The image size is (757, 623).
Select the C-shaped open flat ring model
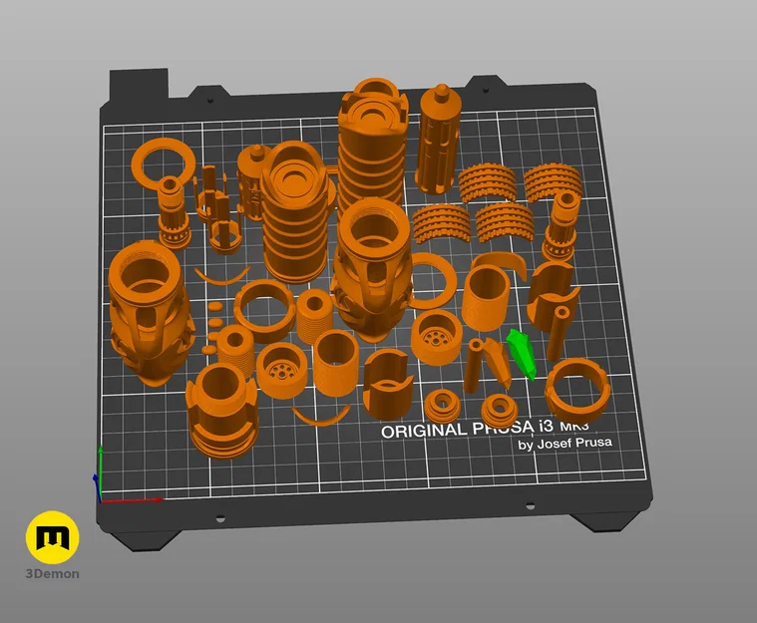pyautogui.click(x=433, y=281)
